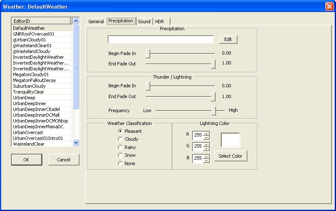Select WastelandClear in the list
This screenshot has height=211, width=336.
coord(41,144)
